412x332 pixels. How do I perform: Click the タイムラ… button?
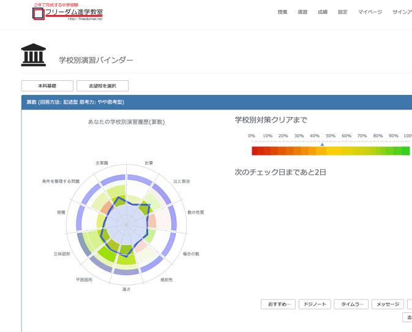[x=351, y=304]
